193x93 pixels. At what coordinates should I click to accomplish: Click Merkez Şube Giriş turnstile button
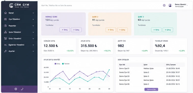(65, 30)
